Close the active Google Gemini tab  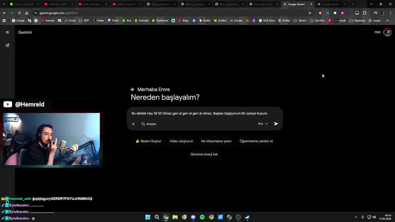311,4
